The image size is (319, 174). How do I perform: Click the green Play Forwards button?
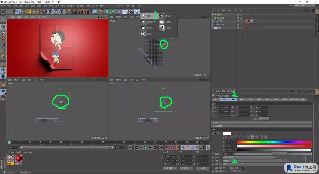pos(145,148)
